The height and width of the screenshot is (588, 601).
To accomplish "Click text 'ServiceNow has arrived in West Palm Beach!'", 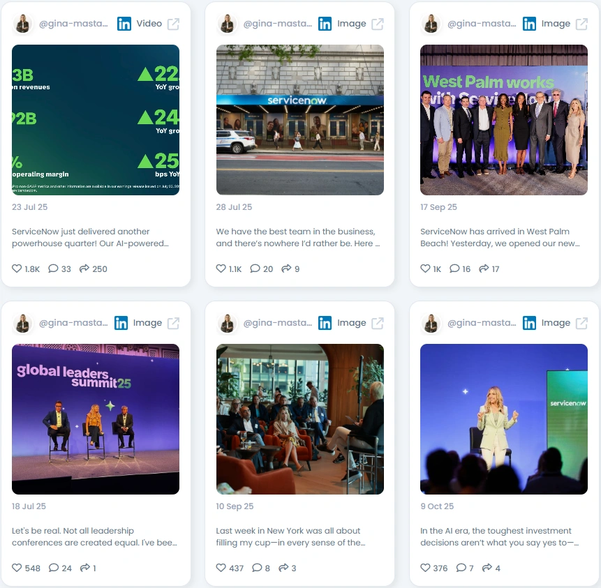I will (494, 237).
